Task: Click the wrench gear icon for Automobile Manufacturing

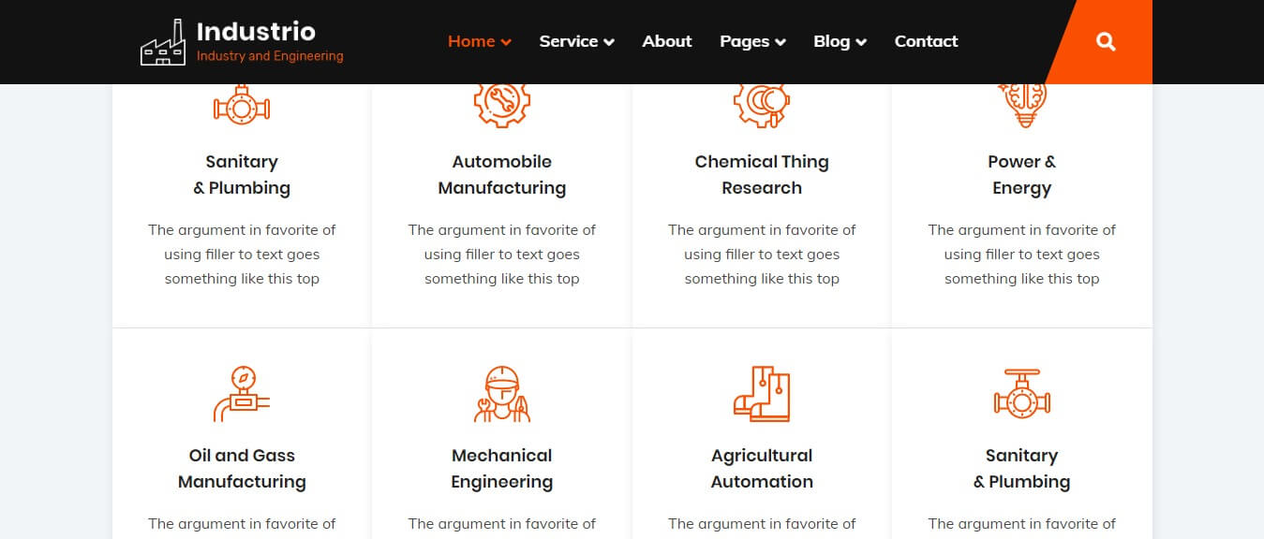Action: [x=502, y=105]
